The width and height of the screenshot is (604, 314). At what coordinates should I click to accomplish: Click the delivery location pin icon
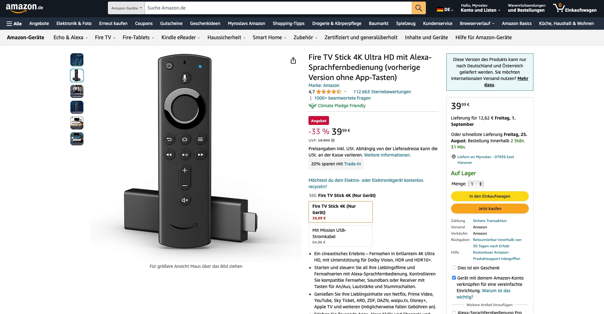pyautogui.click(x=453, y=157)
